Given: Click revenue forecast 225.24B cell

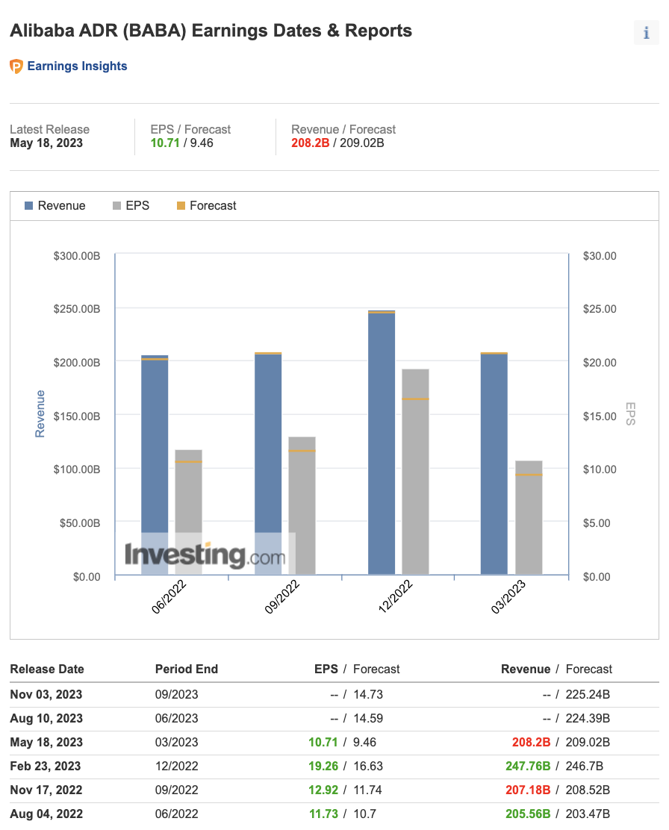Looking at the screenshot, I should pyautogui.click(x=588, y=694).
